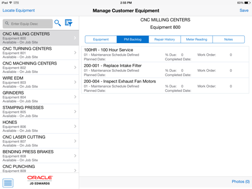Open the Repair History tab
This screenshot has height=189, width=252.
[x=165, y=39]
